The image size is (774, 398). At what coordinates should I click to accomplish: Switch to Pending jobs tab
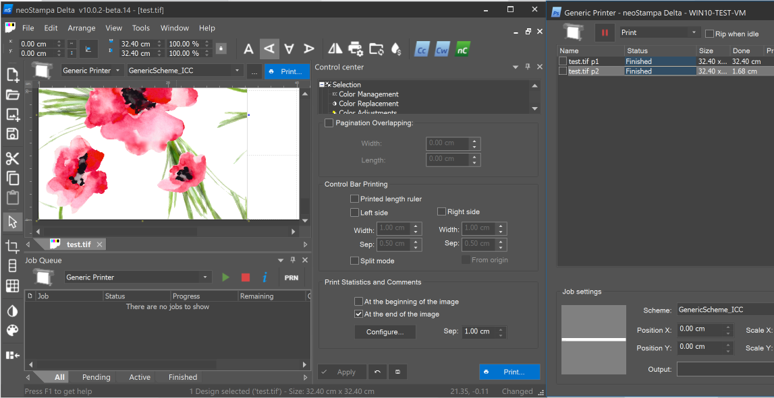[x=96, y=377]
